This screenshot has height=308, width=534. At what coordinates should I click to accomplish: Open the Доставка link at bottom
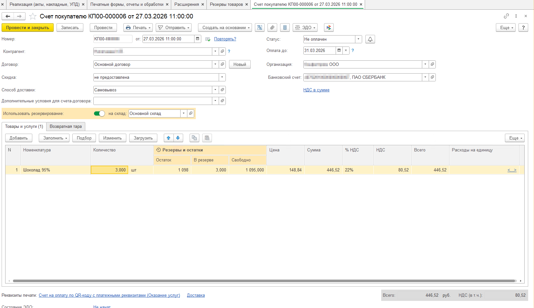tap(196, 295)
